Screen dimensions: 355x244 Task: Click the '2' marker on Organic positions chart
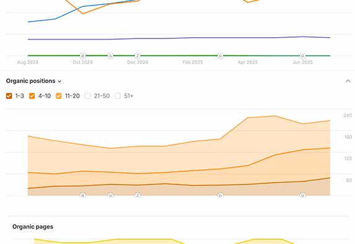pyautogui.click(x=138, y=195)
